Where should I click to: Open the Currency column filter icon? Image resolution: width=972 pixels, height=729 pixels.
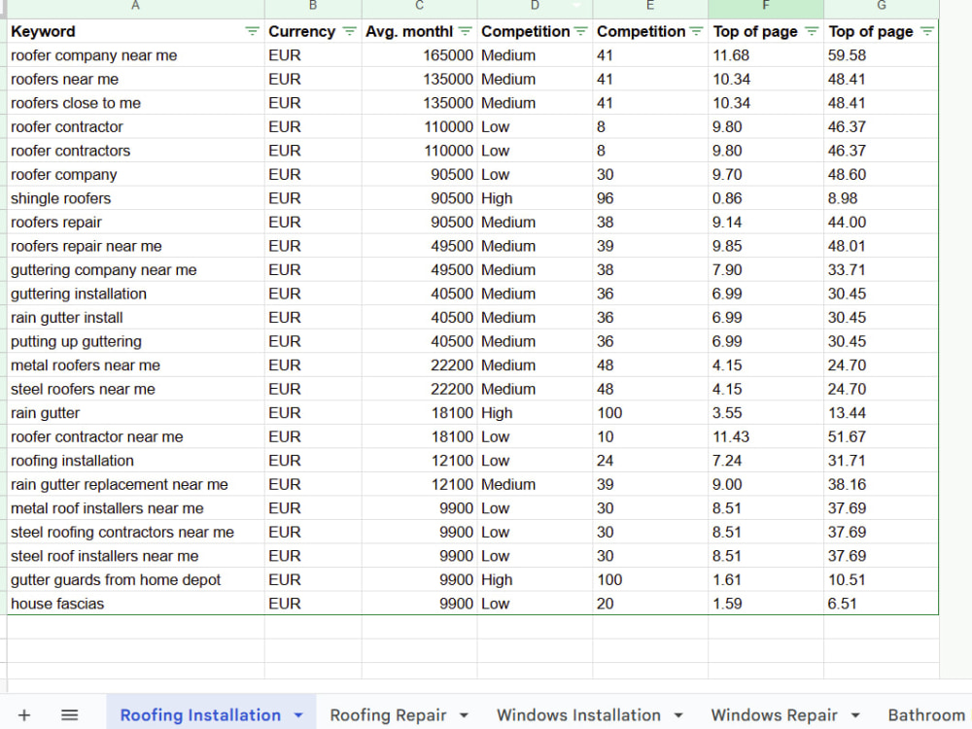[350, 32]
